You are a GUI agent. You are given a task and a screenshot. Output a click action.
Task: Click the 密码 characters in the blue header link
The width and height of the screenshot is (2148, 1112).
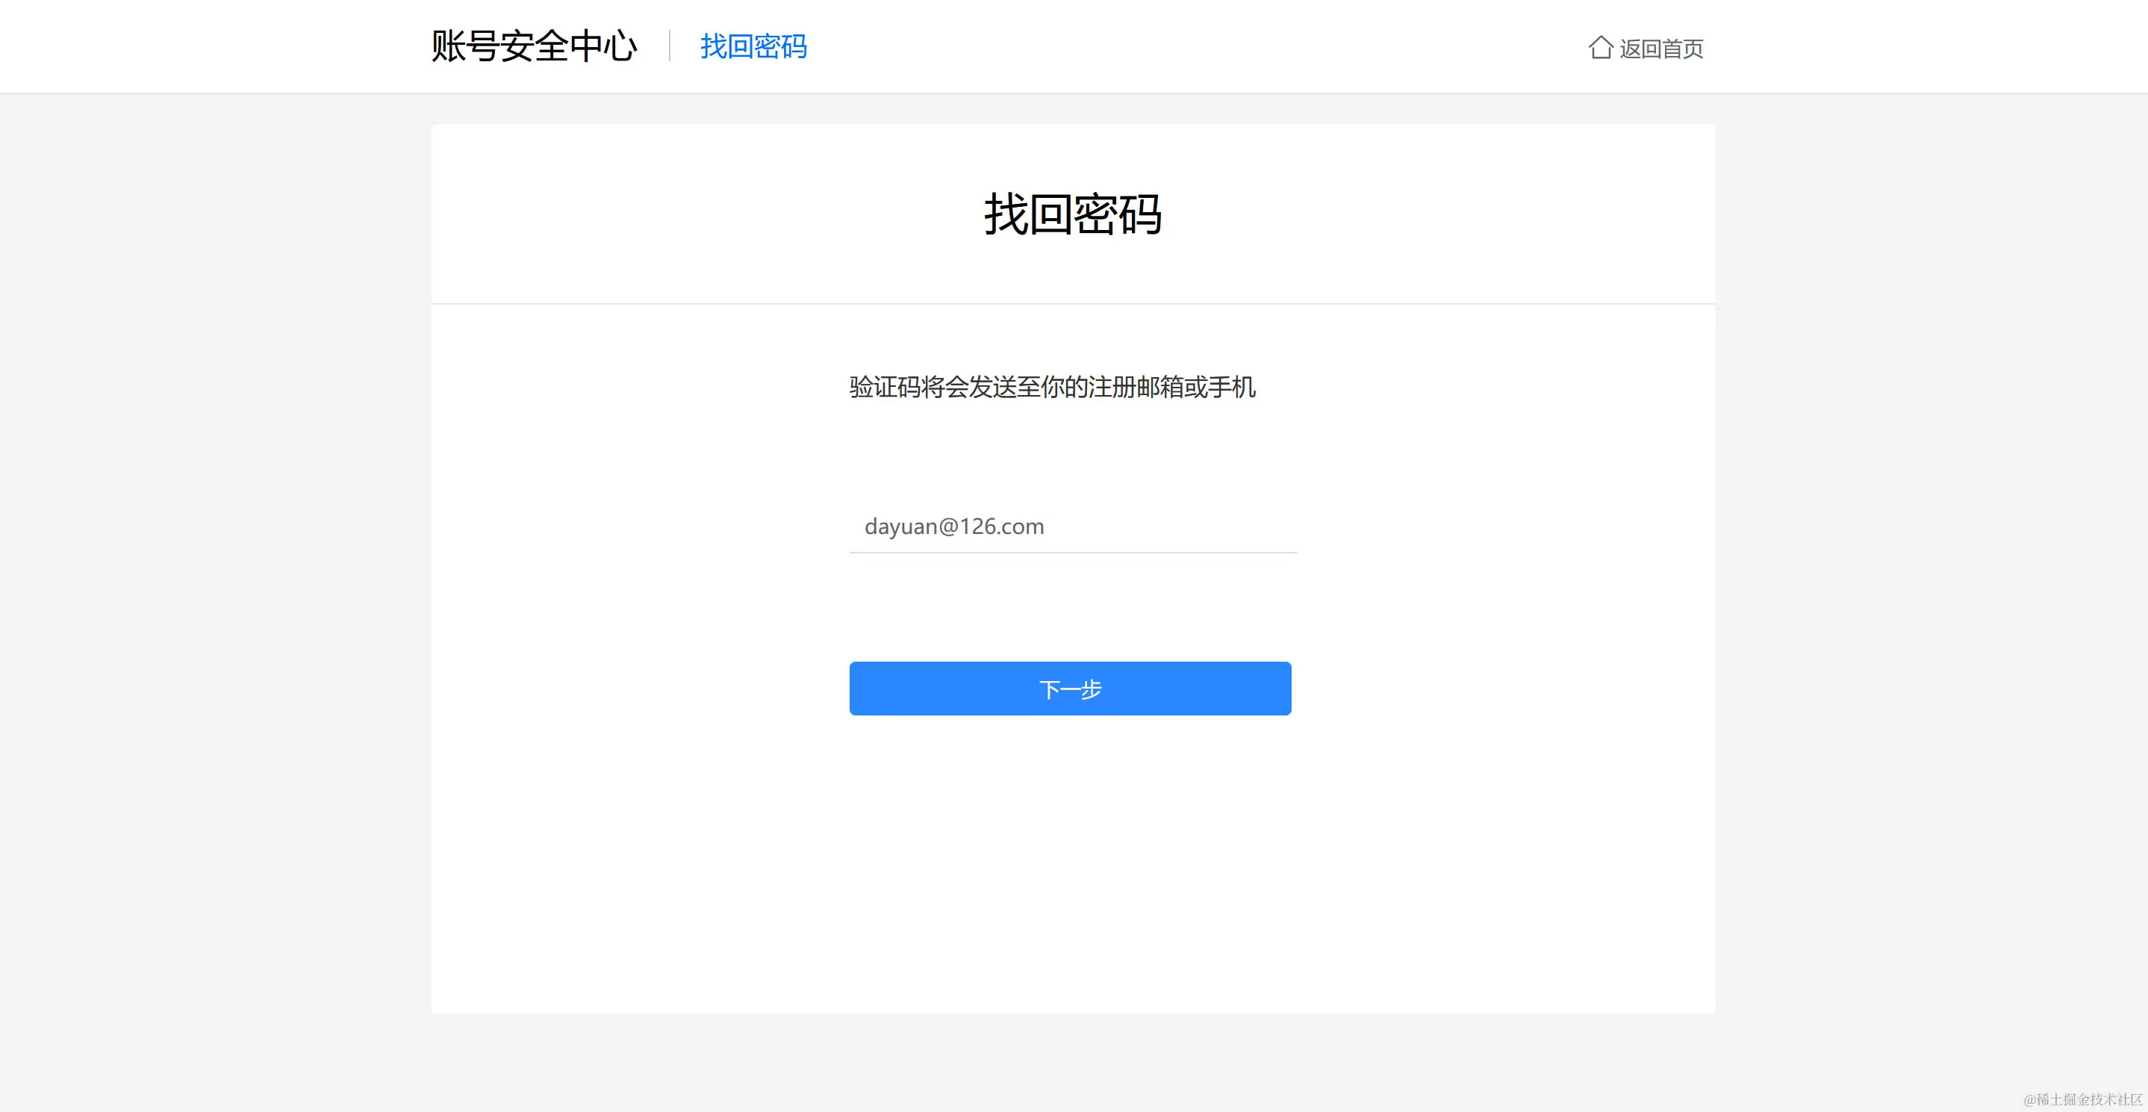pos(780,47)
